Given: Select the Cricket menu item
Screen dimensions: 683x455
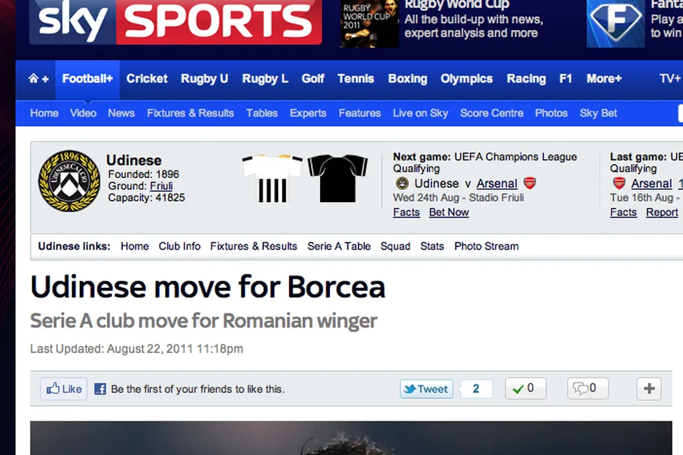Looking at the screenshot, I should click(147, 79).
